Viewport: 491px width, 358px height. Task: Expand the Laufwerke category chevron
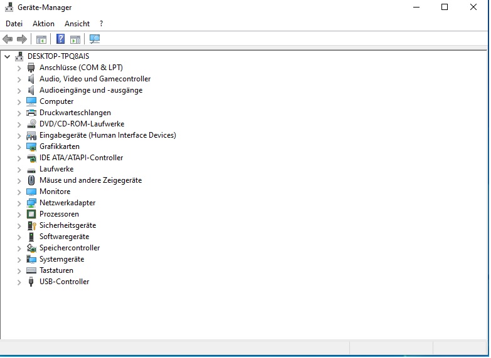(x=19, y=170)
